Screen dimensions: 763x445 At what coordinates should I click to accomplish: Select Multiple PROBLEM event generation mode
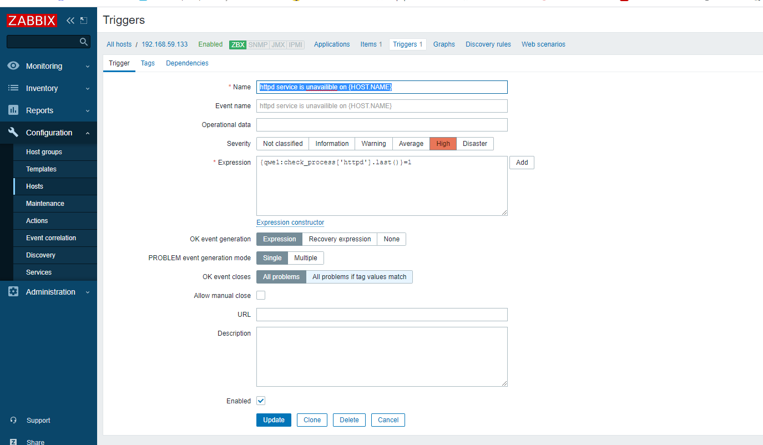coord(306,258)
